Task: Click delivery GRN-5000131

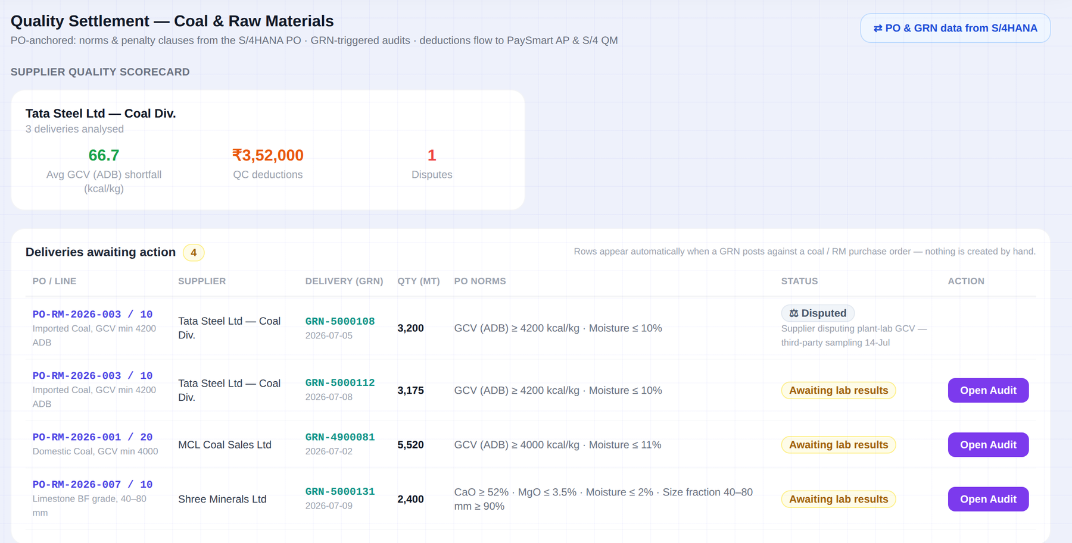Action: pyautogui.click(x=340, y=492)
